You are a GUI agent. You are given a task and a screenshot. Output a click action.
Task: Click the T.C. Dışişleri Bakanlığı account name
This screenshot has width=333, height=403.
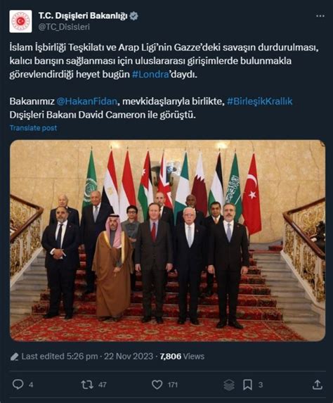click(x=83, y=16)
